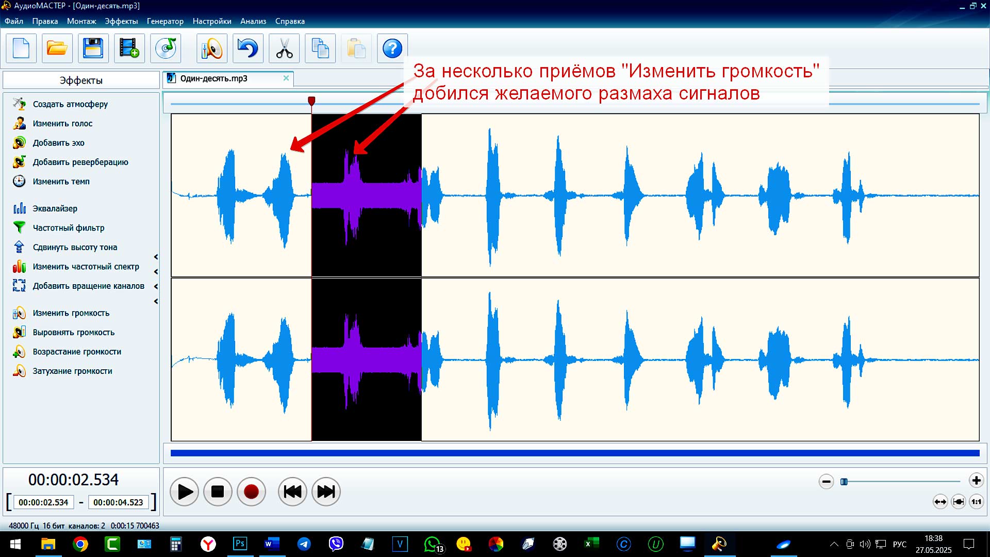The height and width of the screenshot is (557, 990).
Task: Open help with the question mark icon
Action: pos(392,48)
